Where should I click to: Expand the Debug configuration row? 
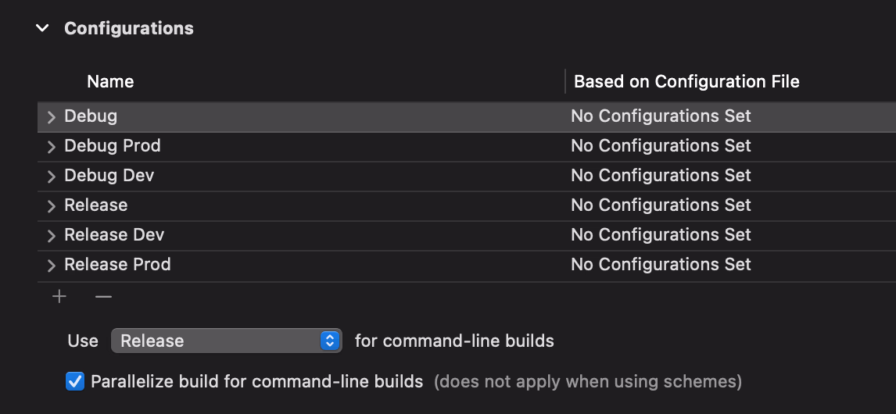click(x=52, y=117)
